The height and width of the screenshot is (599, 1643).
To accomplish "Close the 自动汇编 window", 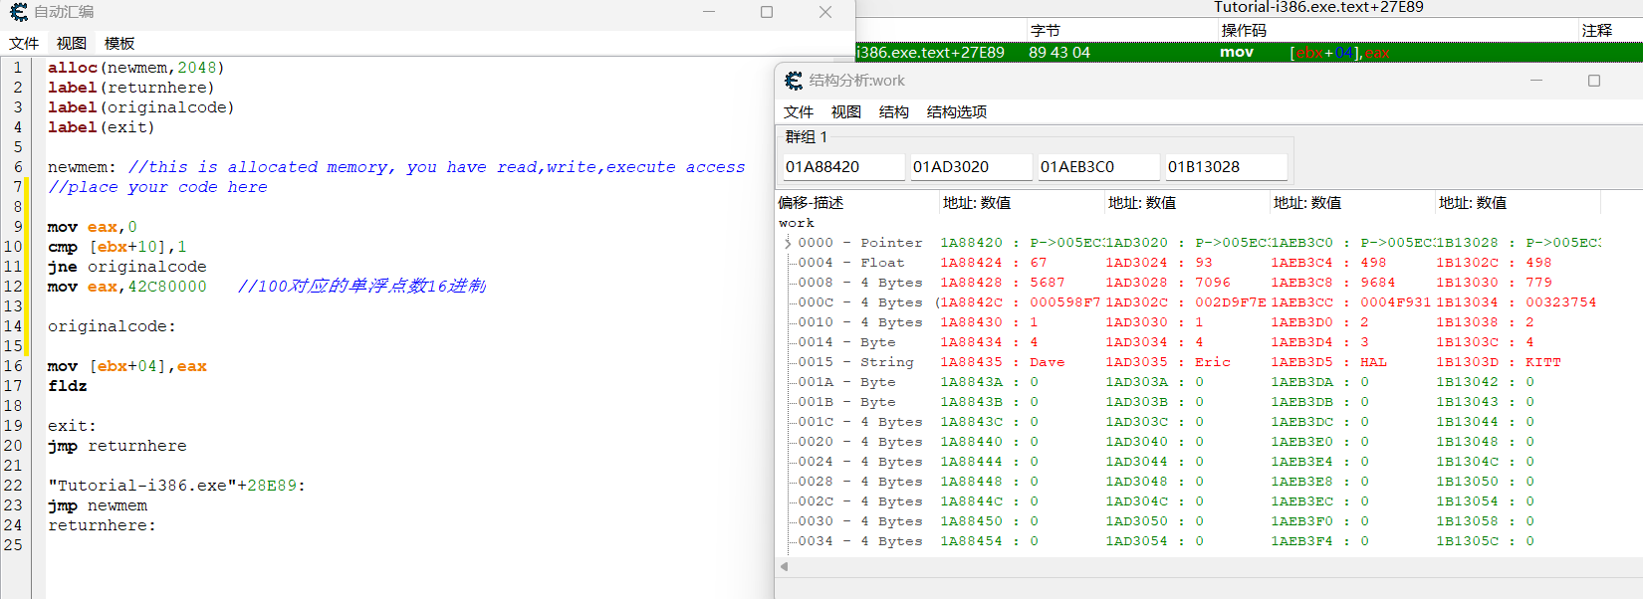I will (824, 12).
